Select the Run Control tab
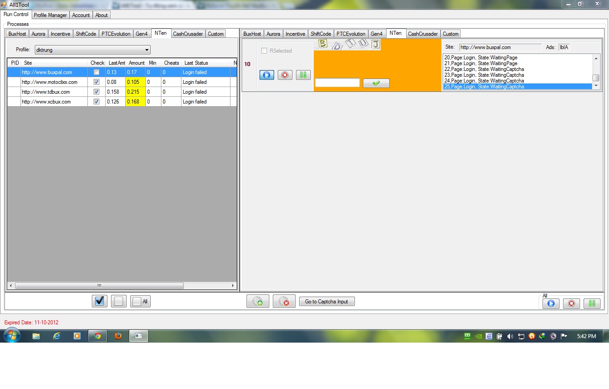The height and width of the screenshot is (389, 609). (16, 14)
